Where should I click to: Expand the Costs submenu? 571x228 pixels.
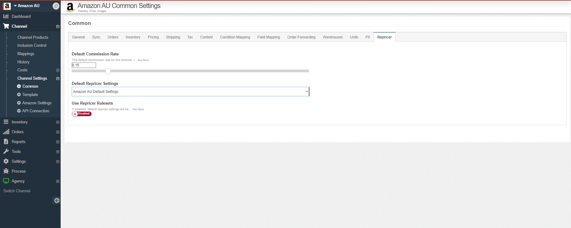pos(58,70)
